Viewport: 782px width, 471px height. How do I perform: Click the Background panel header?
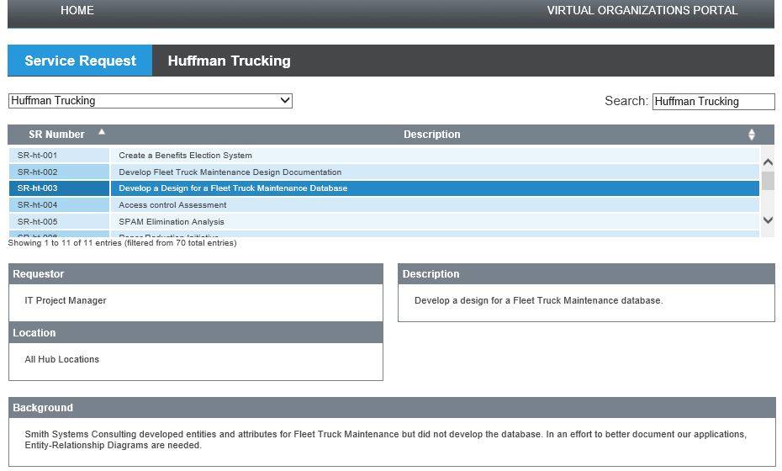pyautogui.click(x=392, y=408)
